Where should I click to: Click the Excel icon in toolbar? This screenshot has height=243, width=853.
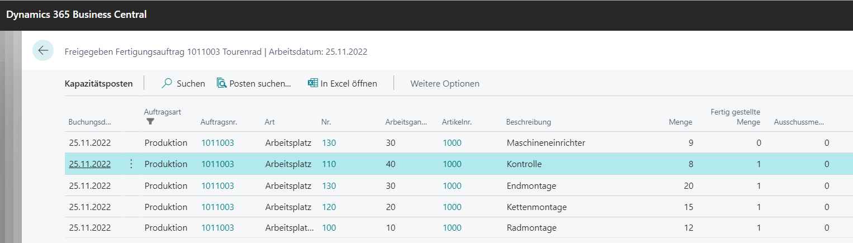pyautogui.click(x=313, y=83)
